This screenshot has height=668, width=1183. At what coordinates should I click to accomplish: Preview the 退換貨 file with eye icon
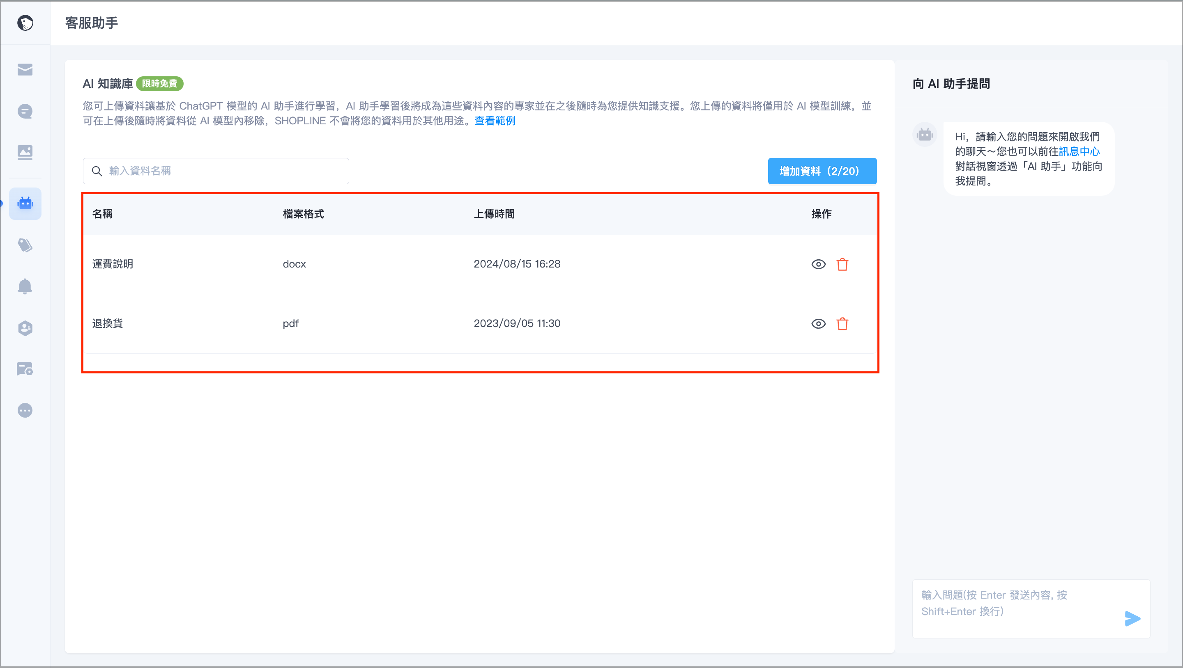(x=818, y=324)
